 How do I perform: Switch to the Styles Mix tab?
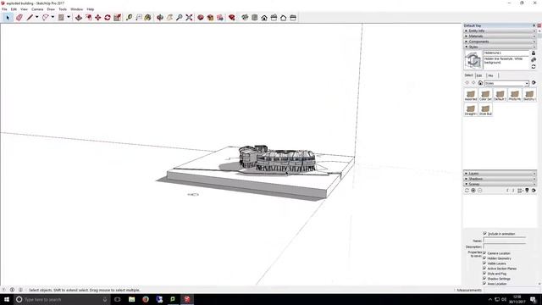coord(490,75)
